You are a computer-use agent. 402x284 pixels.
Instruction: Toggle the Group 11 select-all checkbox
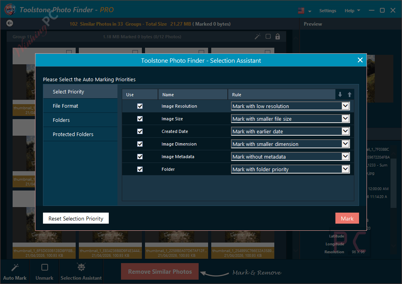268,36
